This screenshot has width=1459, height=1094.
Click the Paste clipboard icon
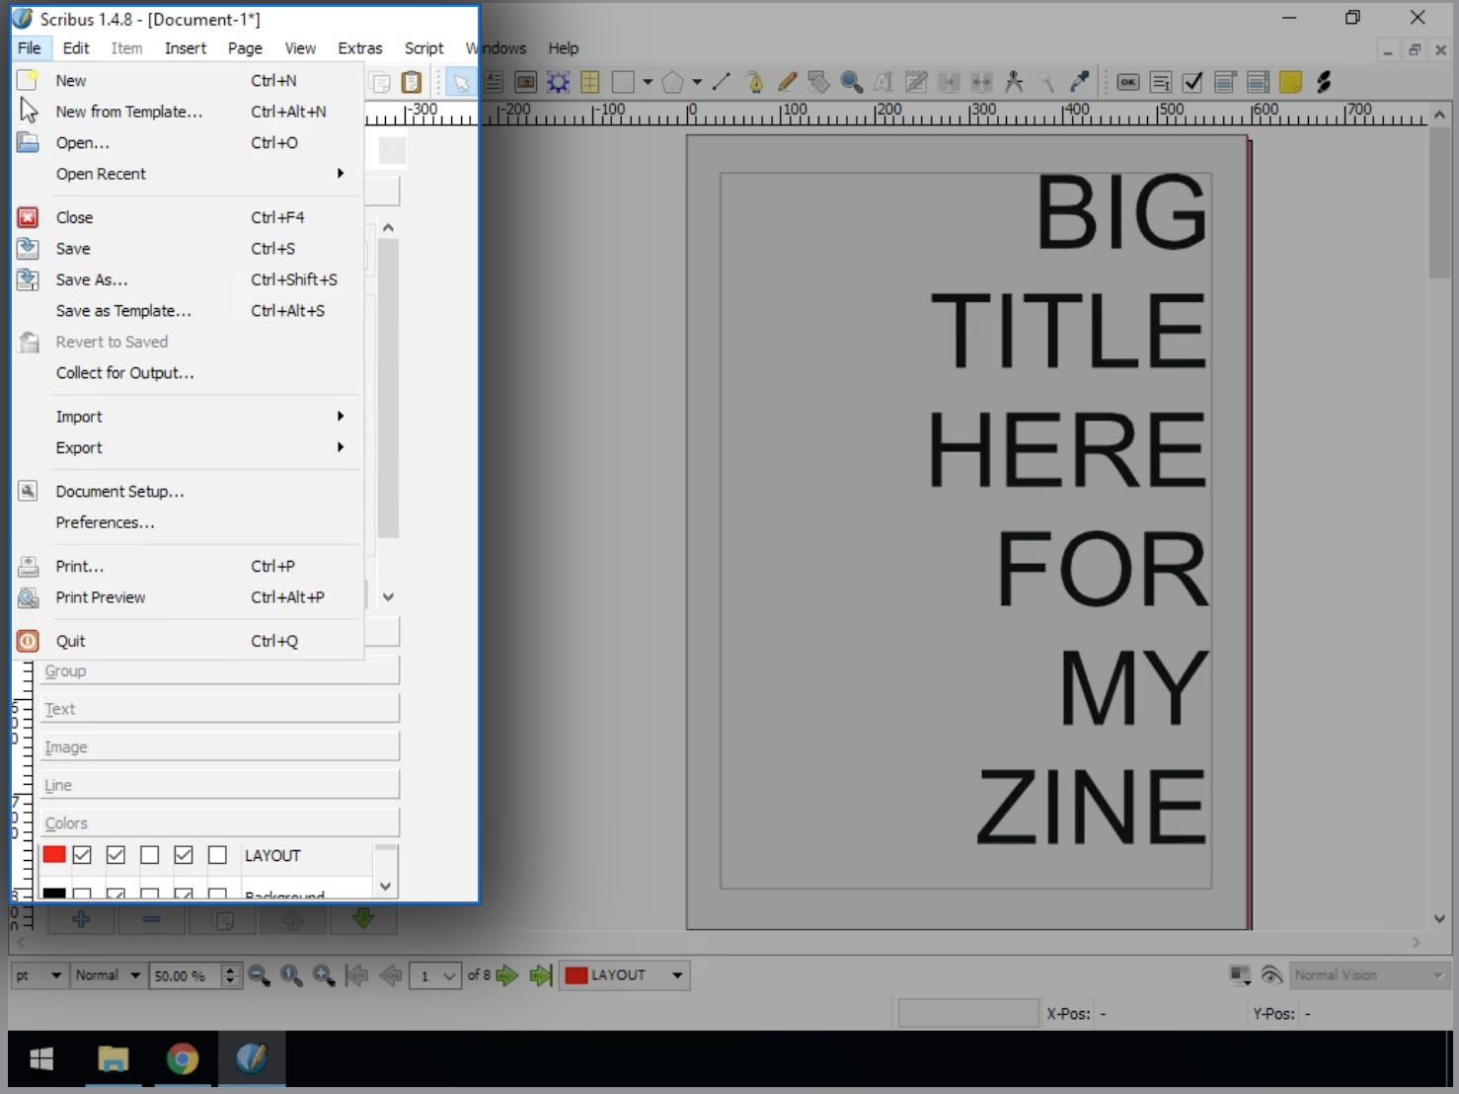pos(412,83)
